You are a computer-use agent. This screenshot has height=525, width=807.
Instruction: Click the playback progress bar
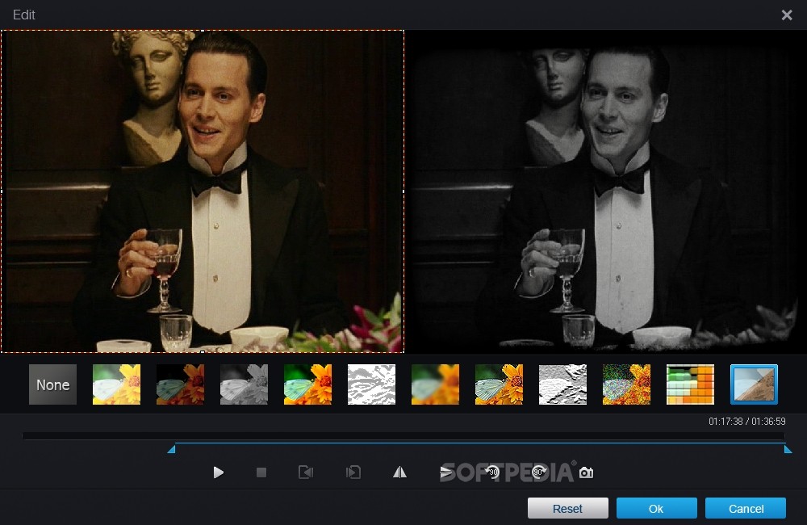(403, 436)
